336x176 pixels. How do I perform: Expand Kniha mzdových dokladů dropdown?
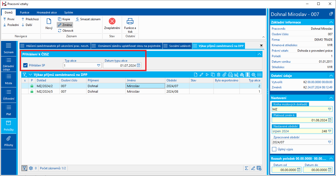[x=329, y=109]
